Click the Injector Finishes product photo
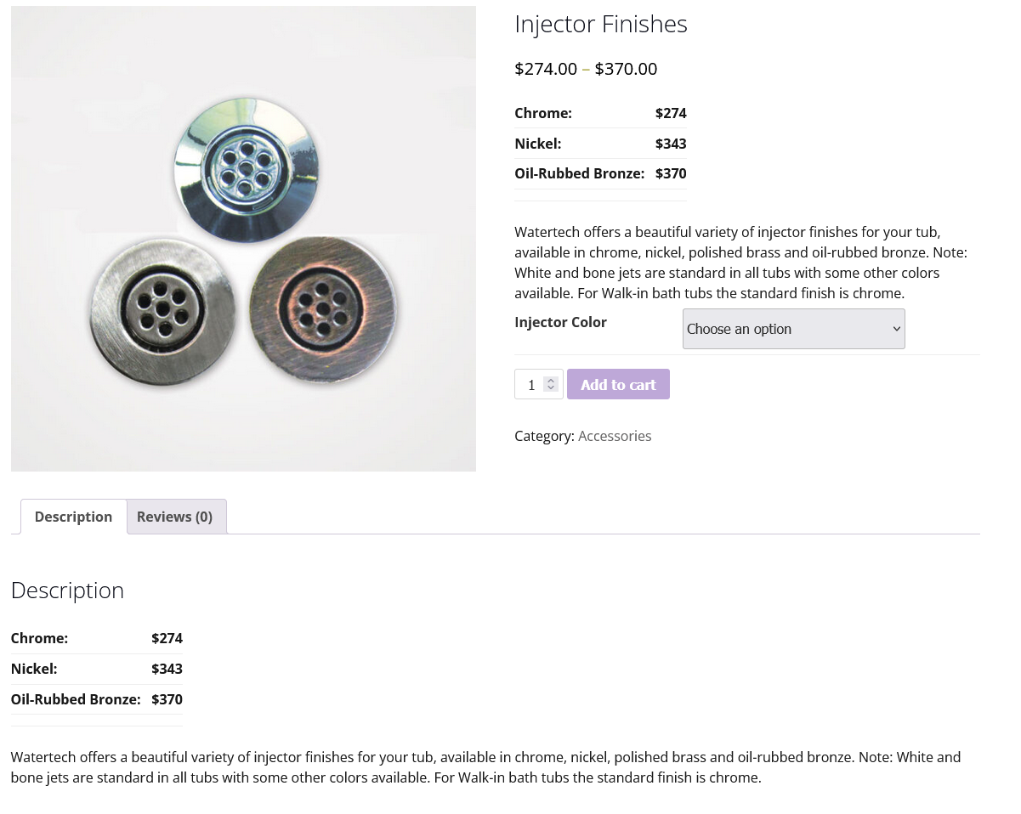The image size is (1021, 814). click(x=243, y=239)
